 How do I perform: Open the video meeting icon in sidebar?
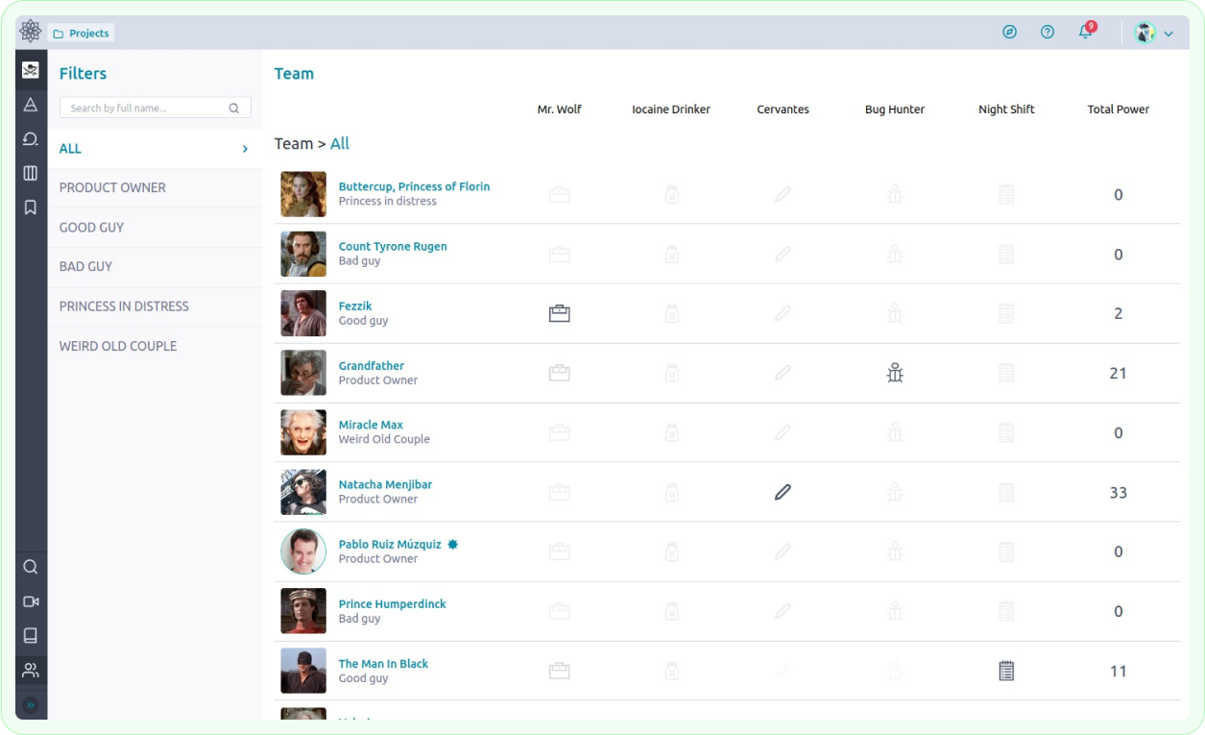[x=31, y=601]
